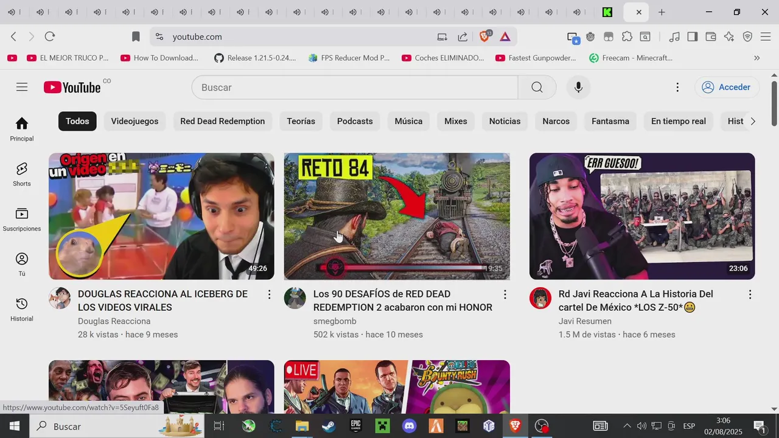This screenshot has height=438, width=779.
Task: Select the Mixes filter chip
Action: click(455, 121)
